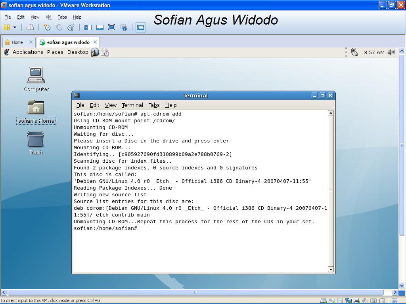Viewport: 406px width, 304px height.
Task: Click the VM view vertical scroll down arrow
Action: [x=402, y=286]
